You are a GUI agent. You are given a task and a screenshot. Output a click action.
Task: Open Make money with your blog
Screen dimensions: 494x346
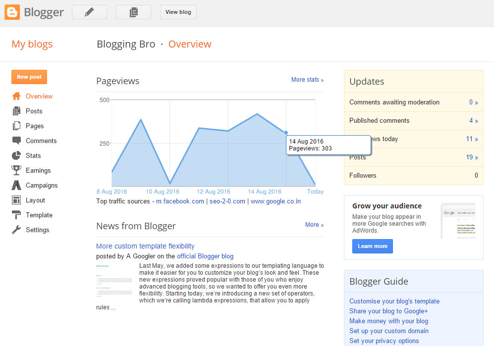point(389,321)
